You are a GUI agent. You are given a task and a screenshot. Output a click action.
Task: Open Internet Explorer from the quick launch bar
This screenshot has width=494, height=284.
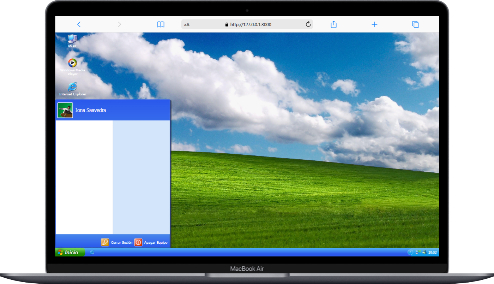pos(92,252)
